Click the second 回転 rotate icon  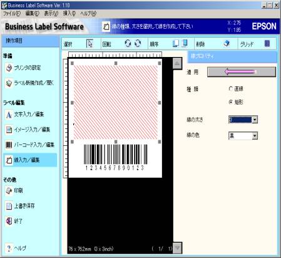(x=138, y=43)
